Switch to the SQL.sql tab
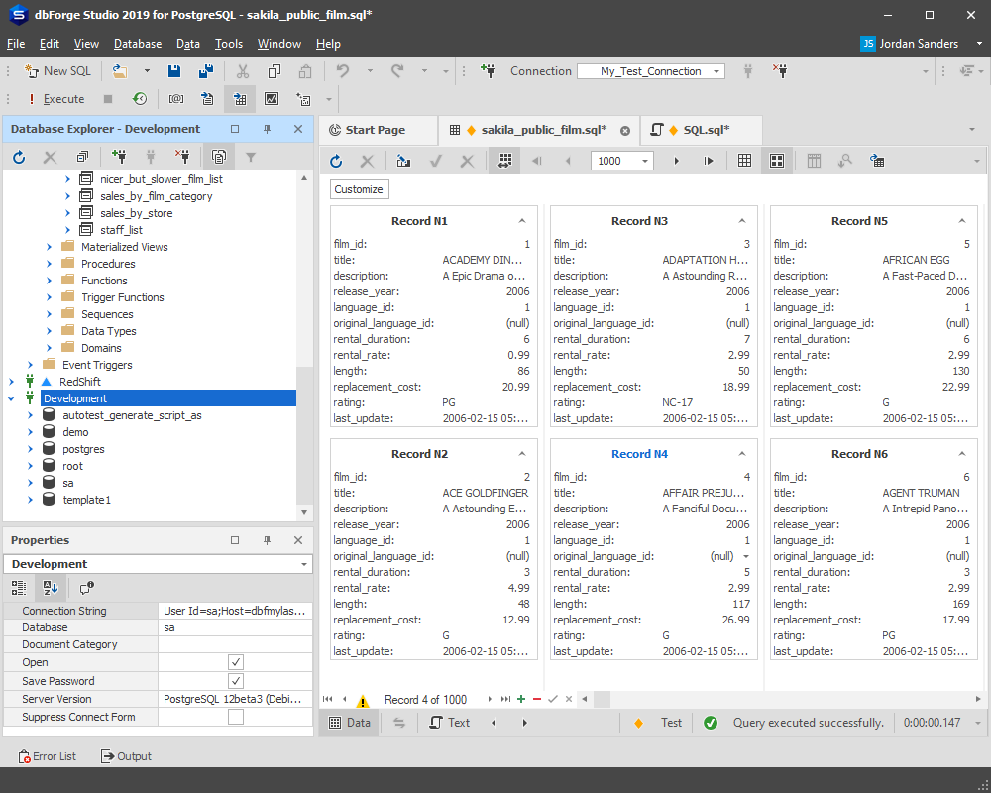This screenshot has height=793, width=991. click(701, 130)
